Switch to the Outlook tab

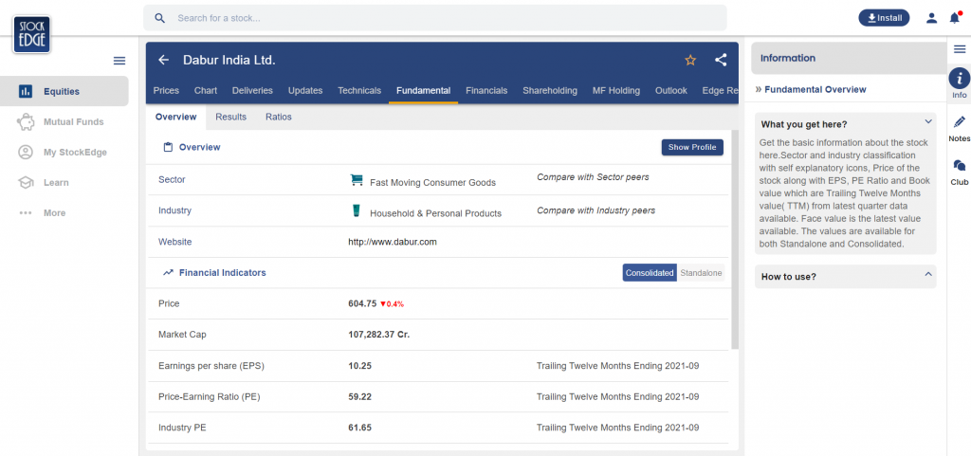pyautogui.click(x=671, y=90)
